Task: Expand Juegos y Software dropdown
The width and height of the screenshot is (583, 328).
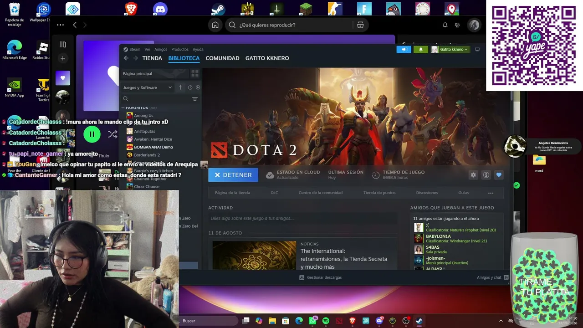Action: [x=148, y=87]
